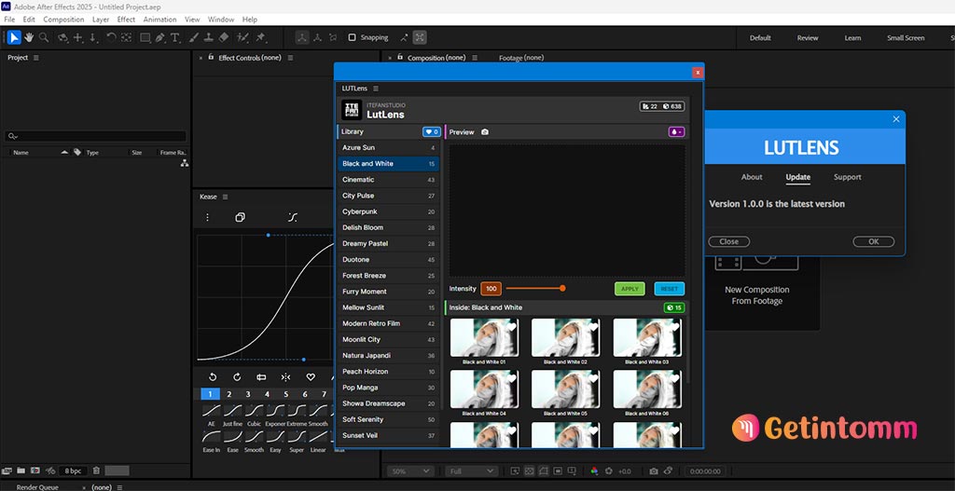955x491 pixels.
Task: Click the green APPLY button
Action: [630, 289]
